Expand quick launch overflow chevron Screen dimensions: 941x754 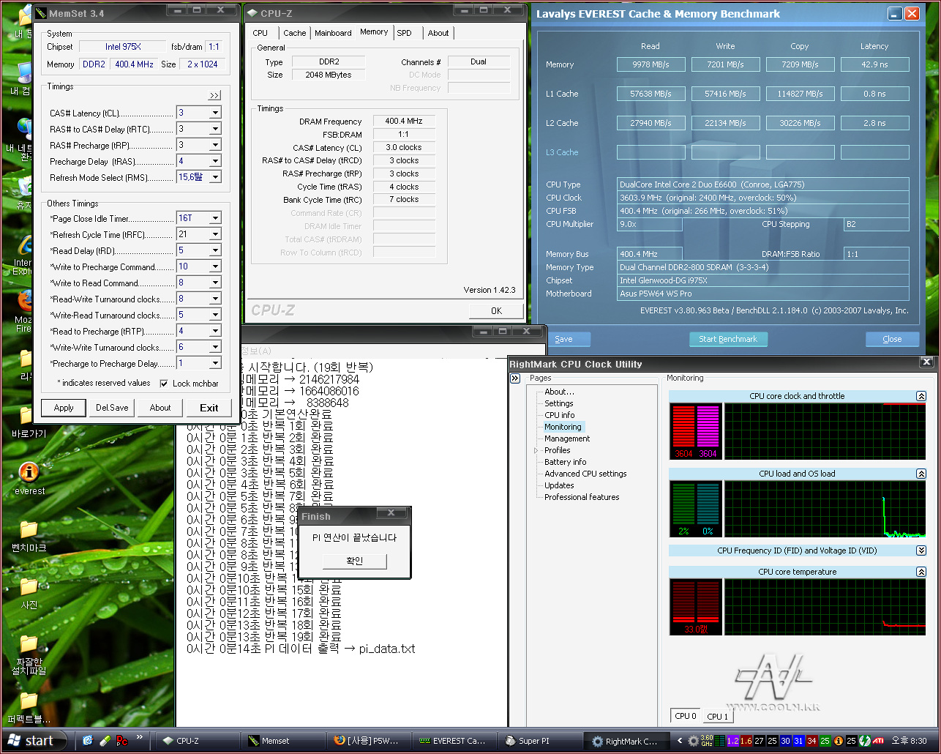[139, 736]
